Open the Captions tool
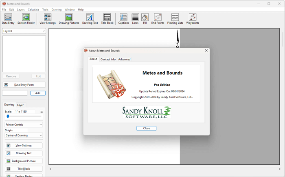 pos(124,19)
